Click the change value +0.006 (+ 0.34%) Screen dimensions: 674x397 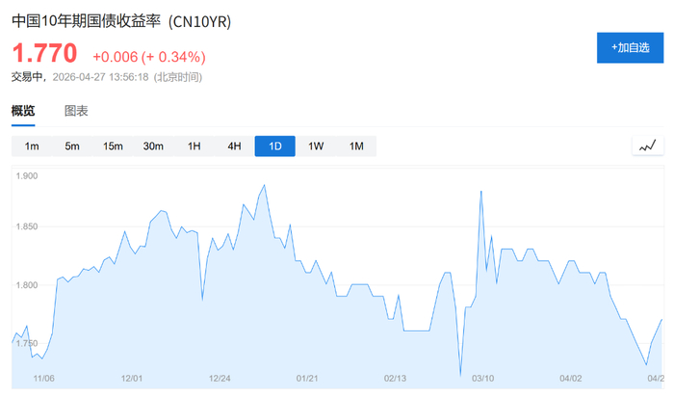click(149, 57)
